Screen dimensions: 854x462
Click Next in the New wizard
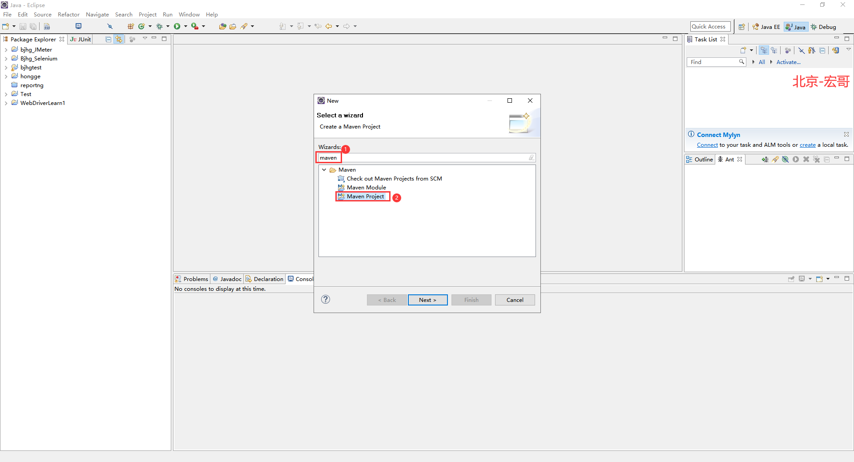pyautogui.click(x=427, y=300)
